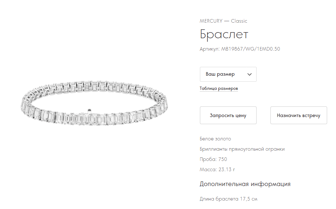This screenshot has height=209, width=336.
Task: Click the chevron arrow in size selector
Action: tap(250, 74)
